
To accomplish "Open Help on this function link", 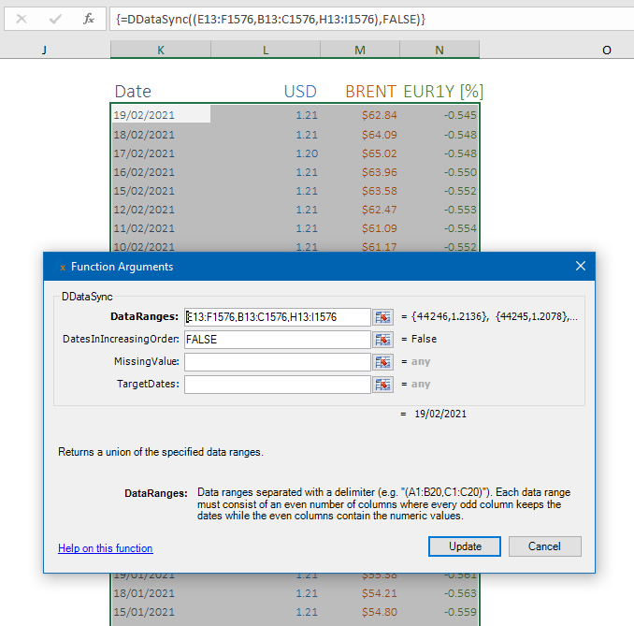I will (x=106, y=548).
